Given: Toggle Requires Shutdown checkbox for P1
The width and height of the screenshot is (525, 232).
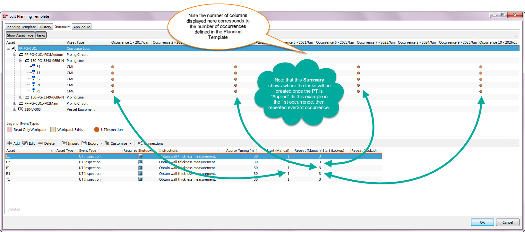Looking at the screenshot, I should coord(140,168).
